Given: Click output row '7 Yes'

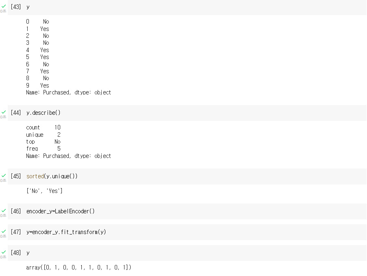Looking at the screenshot, I should click(x=37, y=71).
